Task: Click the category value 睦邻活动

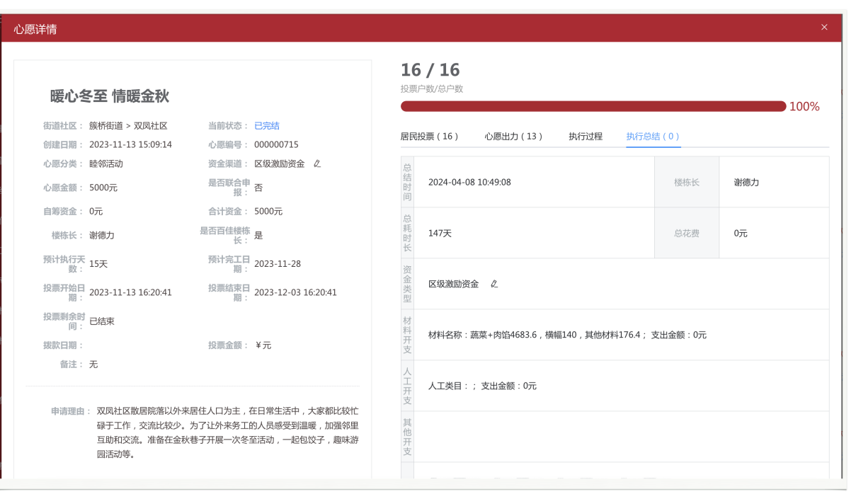Action: coord(106,164)
